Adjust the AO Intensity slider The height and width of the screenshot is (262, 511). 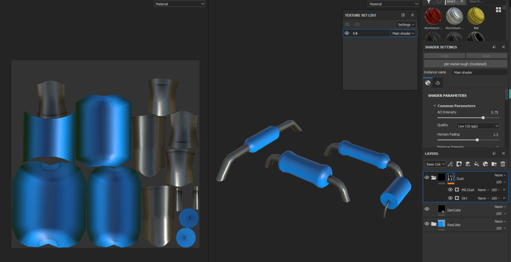(x=483, y=118)
